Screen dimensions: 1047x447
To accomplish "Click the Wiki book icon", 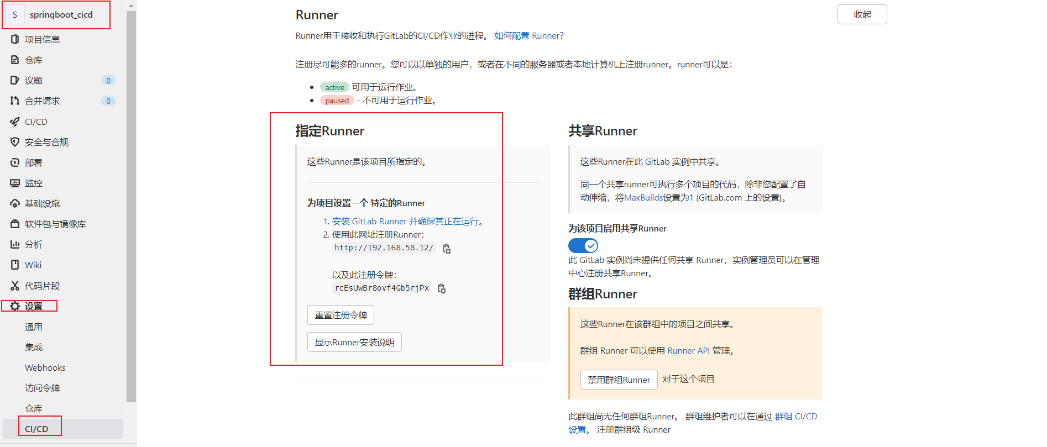I will (15, 265).
